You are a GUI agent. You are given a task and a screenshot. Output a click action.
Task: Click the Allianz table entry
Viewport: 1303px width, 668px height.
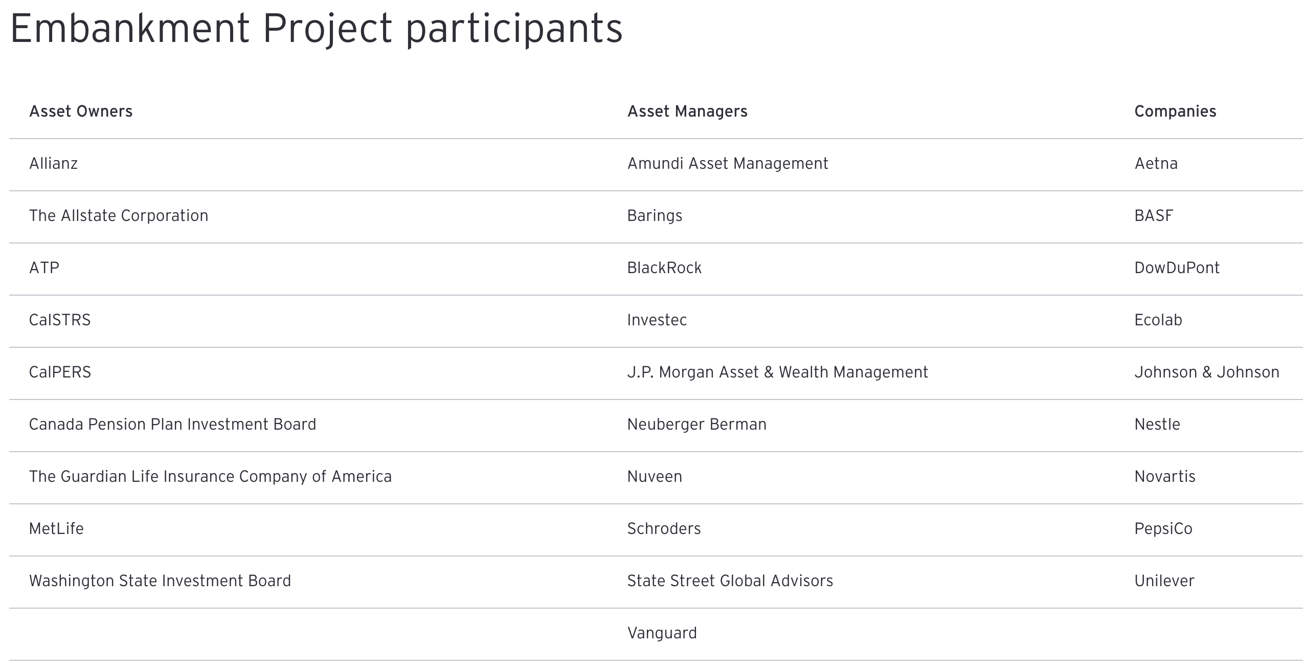54,164
